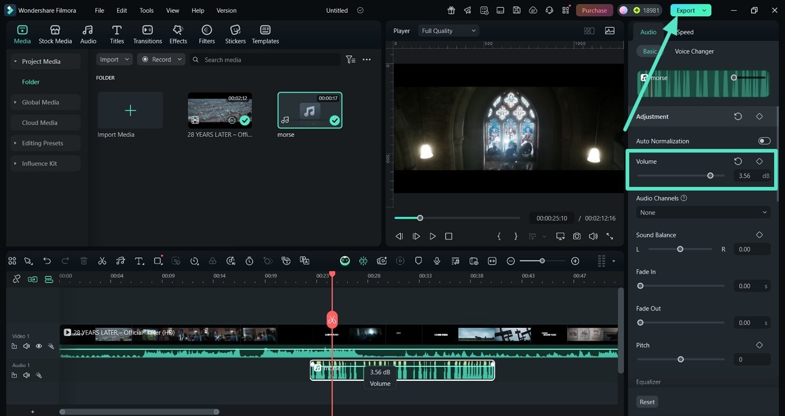
Task: Select the Split scissors tool in timeline toolbar
Action: (102, 261)
